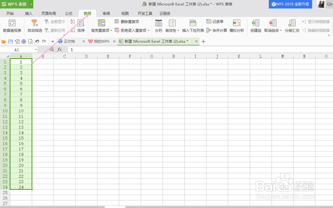Open the 排序 sort dialog
This screenshot has height=208, width=333.
(x=81, y=26)
